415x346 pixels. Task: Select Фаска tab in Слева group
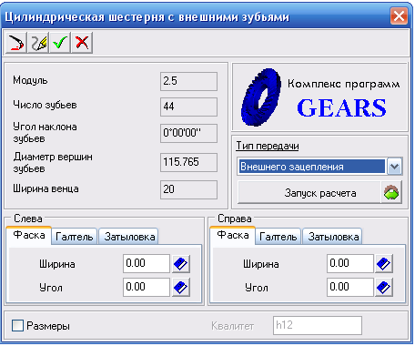pyautogui.click(x=29, y=235)
